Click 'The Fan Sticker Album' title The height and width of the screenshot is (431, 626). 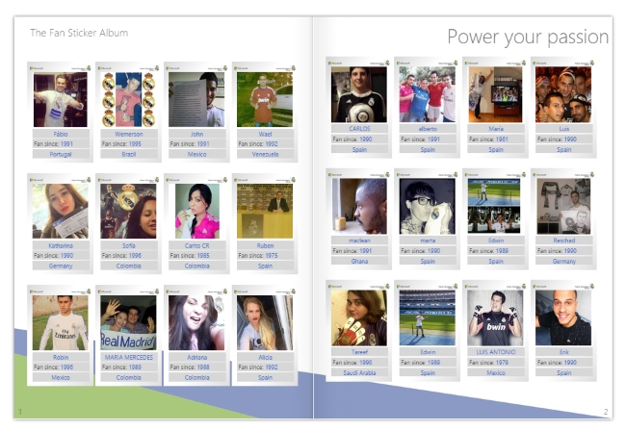click(x=79, y=33)
